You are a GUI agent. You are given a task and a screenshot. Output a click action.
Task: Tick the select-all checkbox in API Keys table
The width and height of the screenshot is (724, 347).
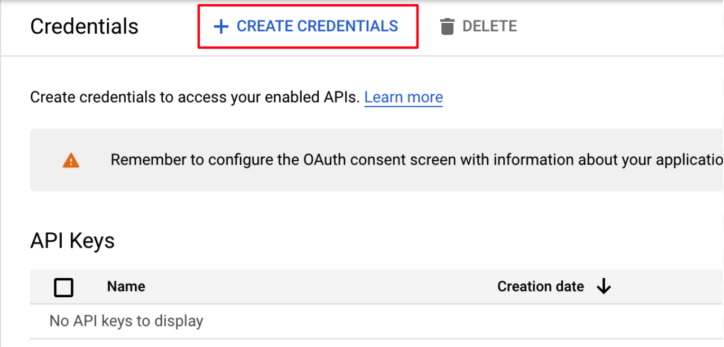(x=64, y=287)
